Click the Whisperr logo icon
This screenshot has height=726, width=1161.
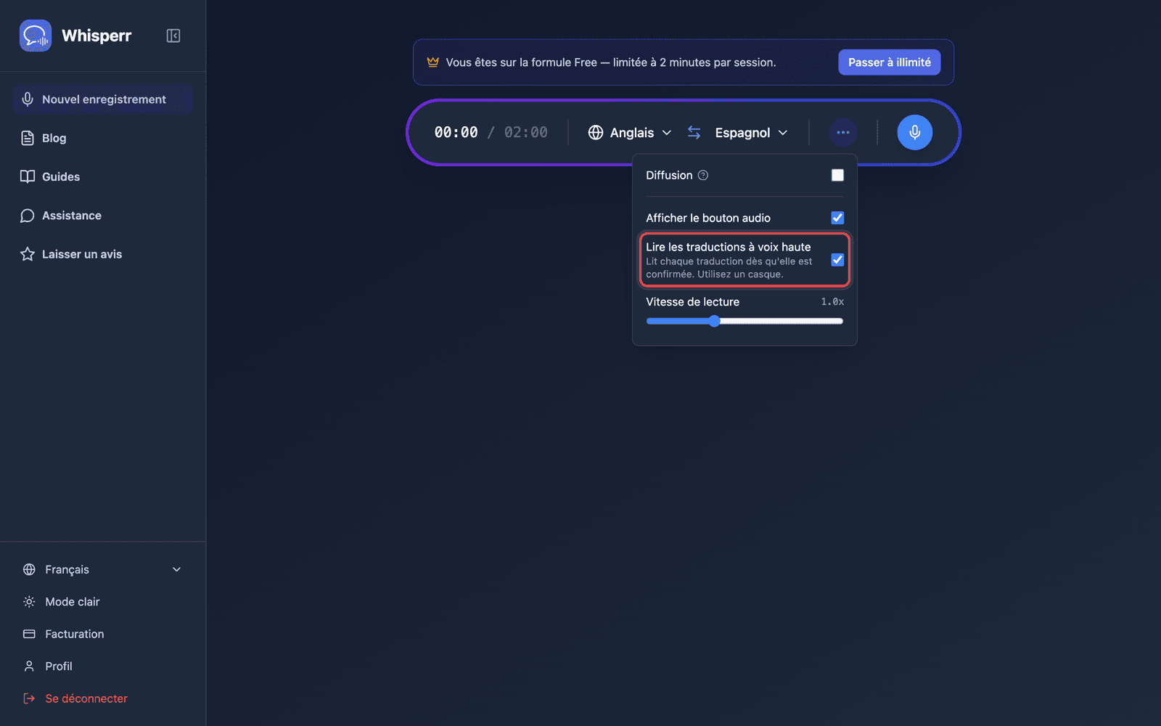tap(36, 36)
